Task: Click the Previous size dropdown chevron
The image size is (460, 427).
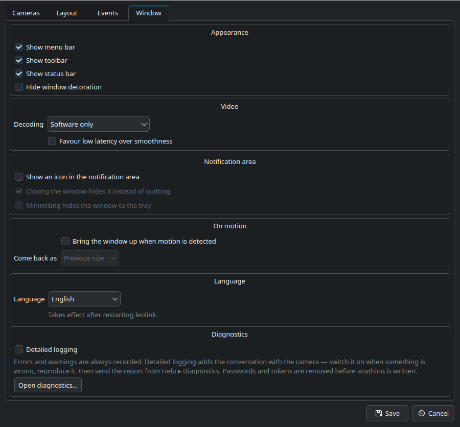Action: point(113,258)
